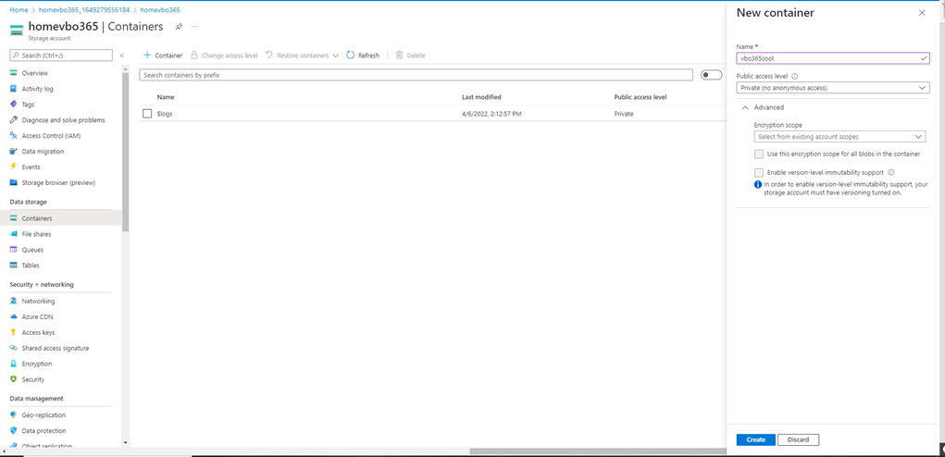Click the sidebar vertical scrollbar
Screen dimensions: 945x457
point(125,151)
